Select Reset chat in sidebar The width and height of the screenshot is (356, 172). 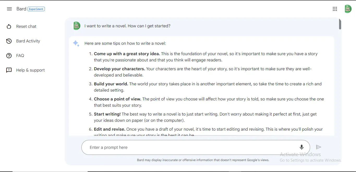pyautogui.click(x=26, y=27)
